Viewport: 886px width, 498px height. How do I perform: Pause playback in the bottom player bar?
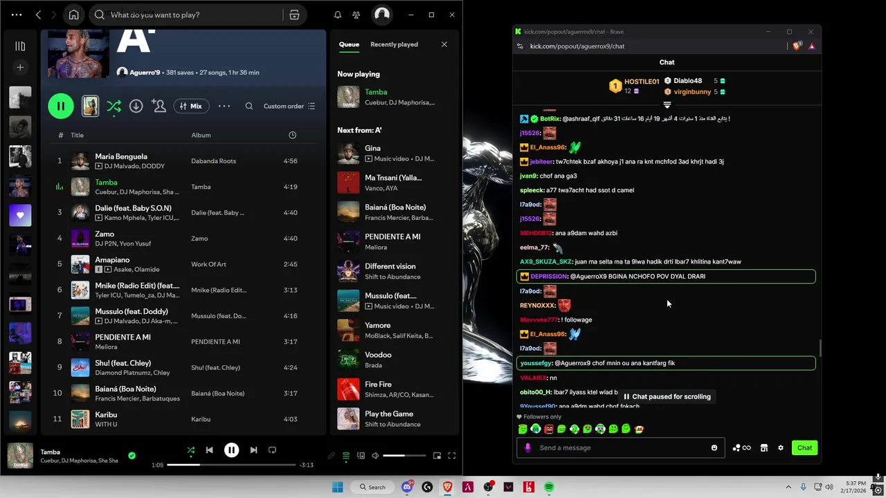(x=231, y=450)
